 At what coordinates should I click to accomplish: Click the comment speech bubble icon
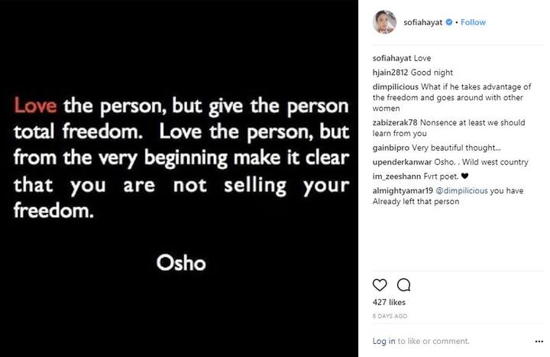404,285
